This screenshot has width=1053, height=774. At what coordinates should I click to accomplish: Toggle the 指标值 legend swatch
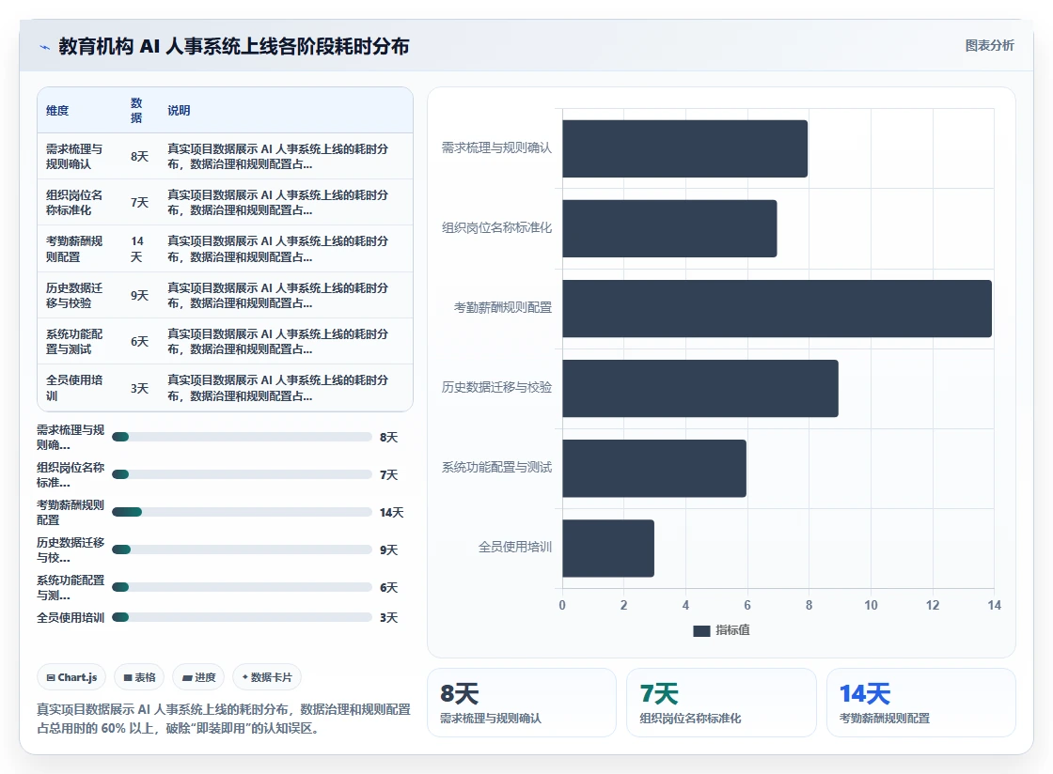(701, 630)
